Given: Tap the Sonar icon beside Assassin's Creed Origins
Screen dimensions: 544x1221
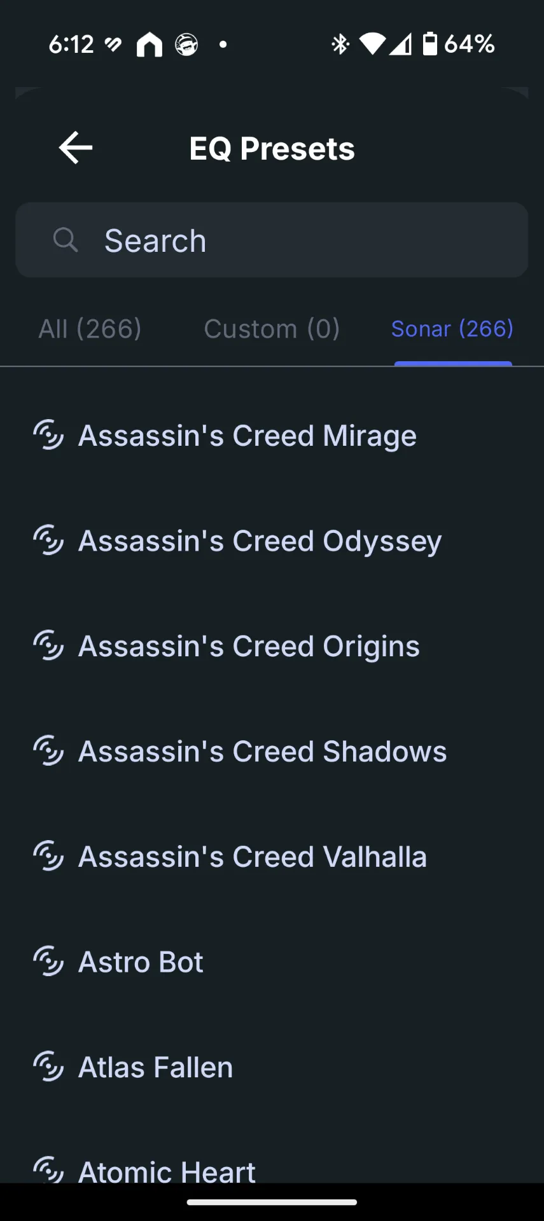Looking at the screenshot, I should coord(48,645).
